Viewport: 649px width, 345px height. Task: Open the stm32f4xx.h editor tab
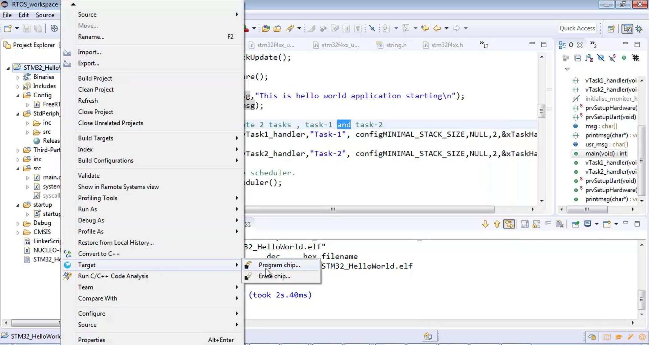(x=443, y=45)
